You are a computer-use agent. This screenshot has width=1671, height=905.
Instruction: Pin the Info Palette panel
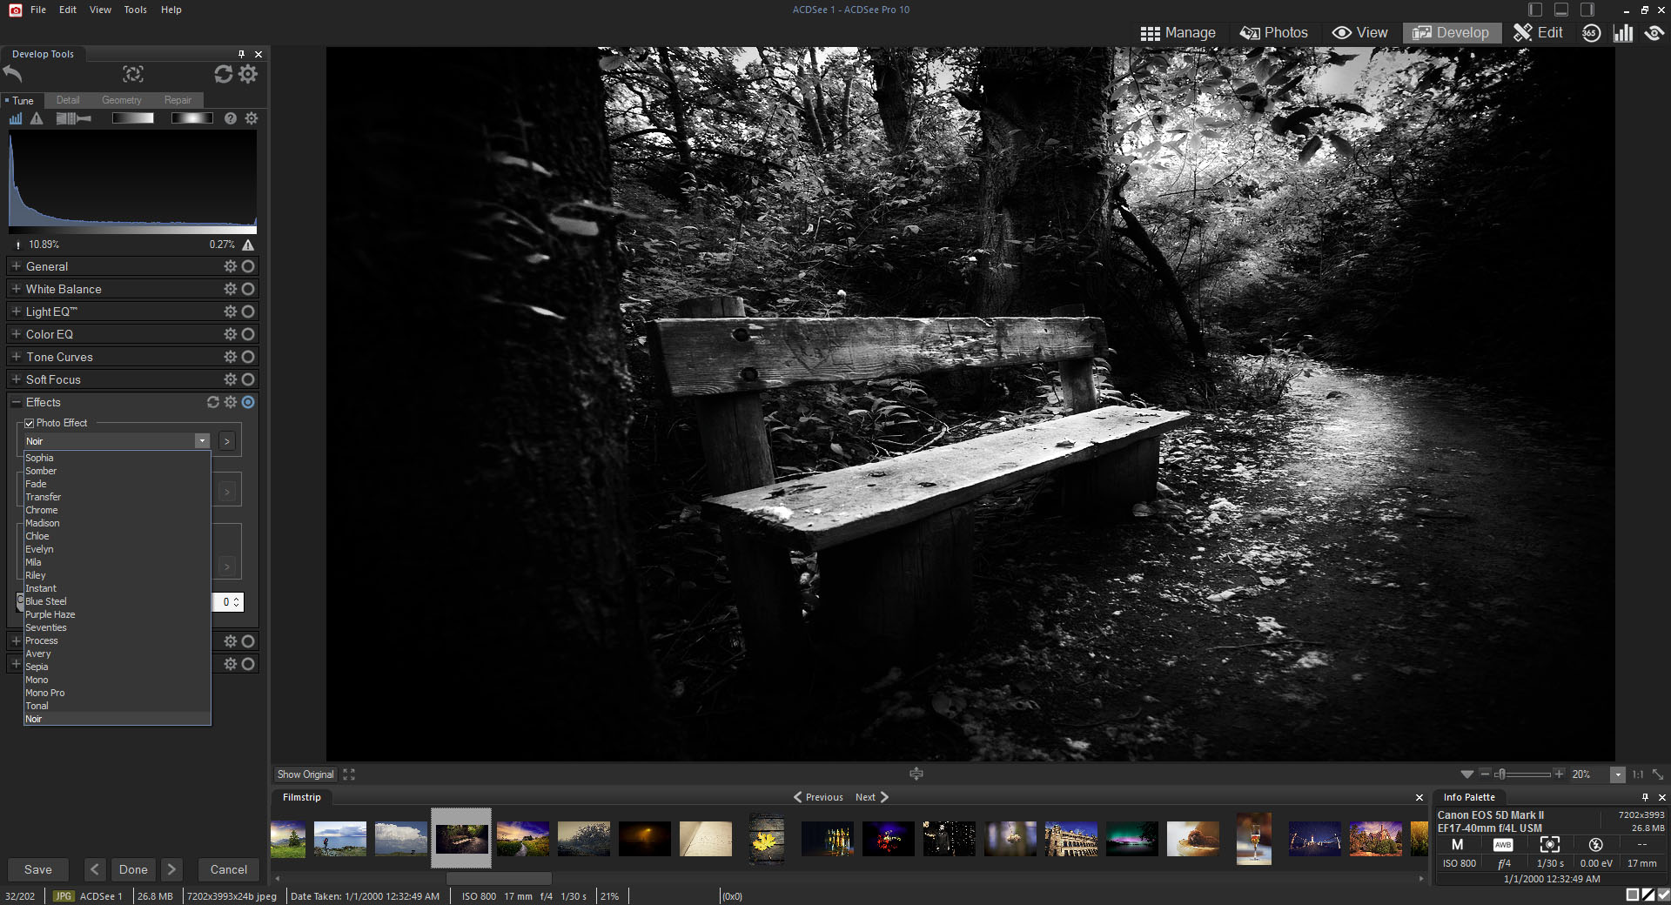[1645, 797]
